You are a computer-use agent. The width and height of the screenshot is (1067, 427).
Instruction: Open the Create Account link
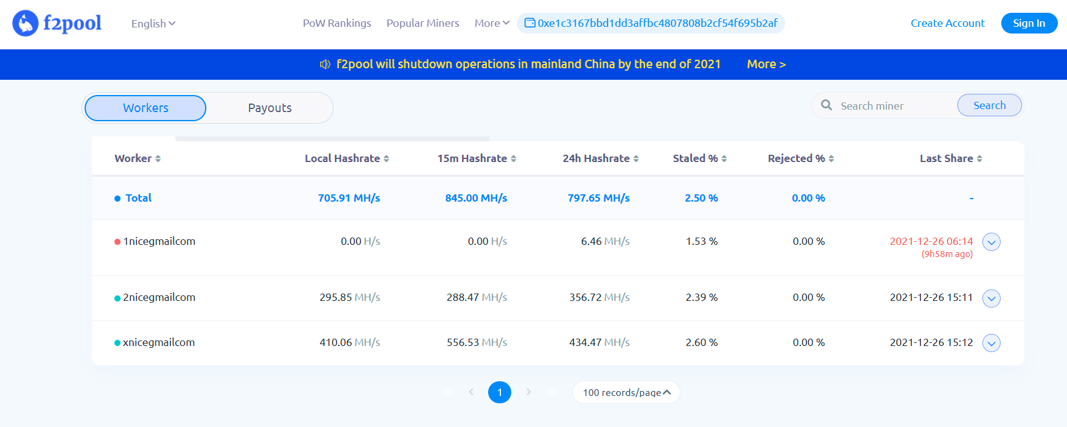[947, 23]
